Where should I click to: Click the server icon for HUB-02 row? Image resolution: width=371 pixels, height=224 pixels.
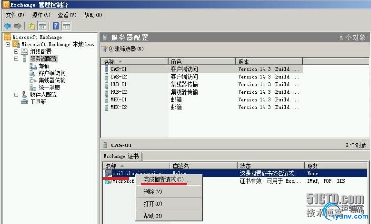[107, 92]
